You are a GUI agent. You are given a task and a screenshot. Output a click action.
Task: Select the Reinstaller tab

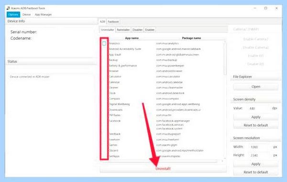[x=123, y=30]
